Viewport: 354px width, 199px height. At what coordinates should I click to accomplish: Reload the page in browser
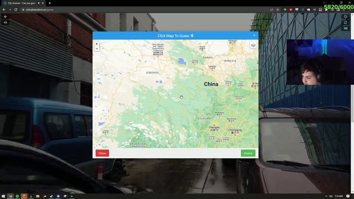(x=16, y=9)
